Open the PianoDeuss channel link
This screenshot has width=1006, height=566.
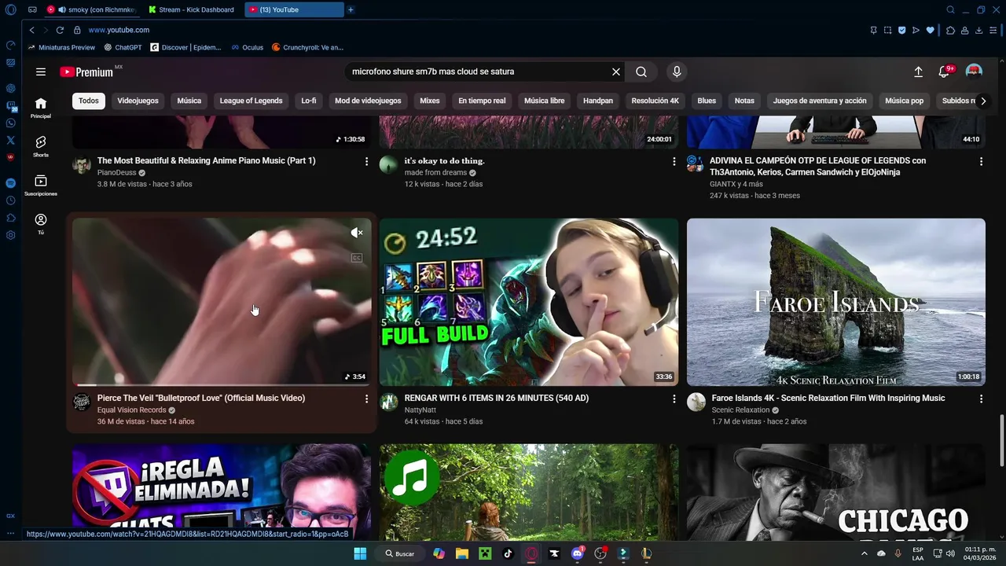[x=117, y=173]
